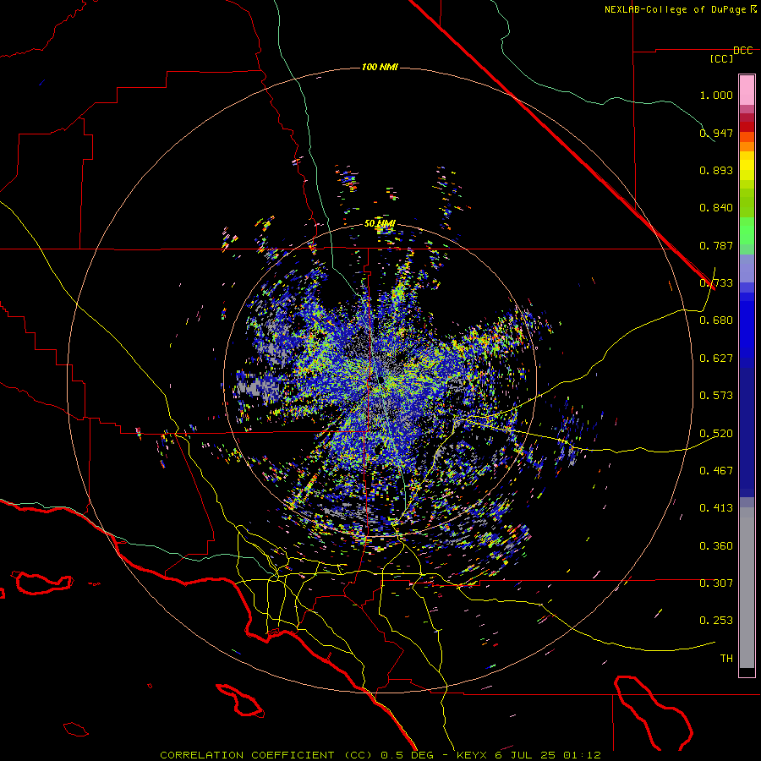Click the 0.893 scale value
Image resolution: width=761 pixels, height=761 pixels.
716,170
